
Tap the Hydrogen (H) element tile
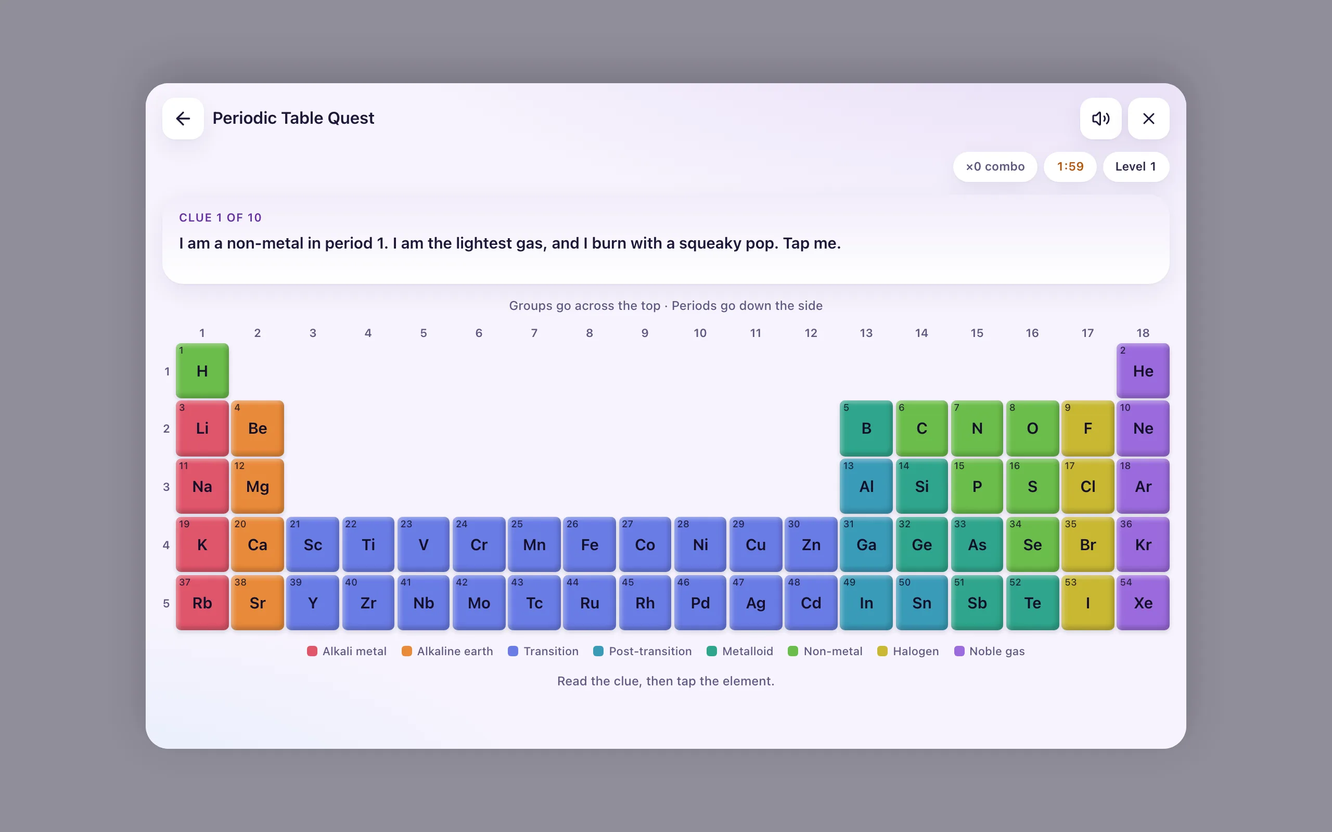click(202, 370)
